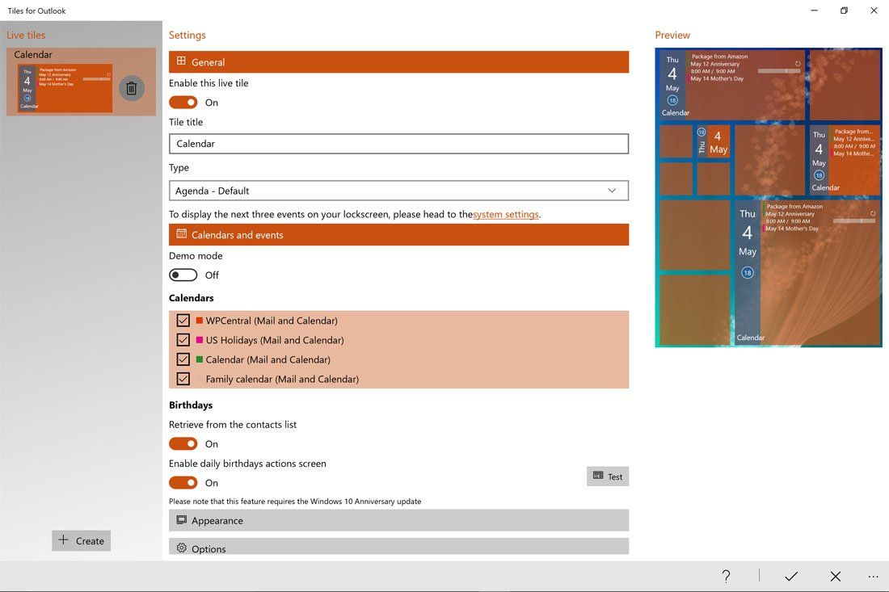889x592 pixels.
Task: Click the system settings link
Action: point(505,214)
